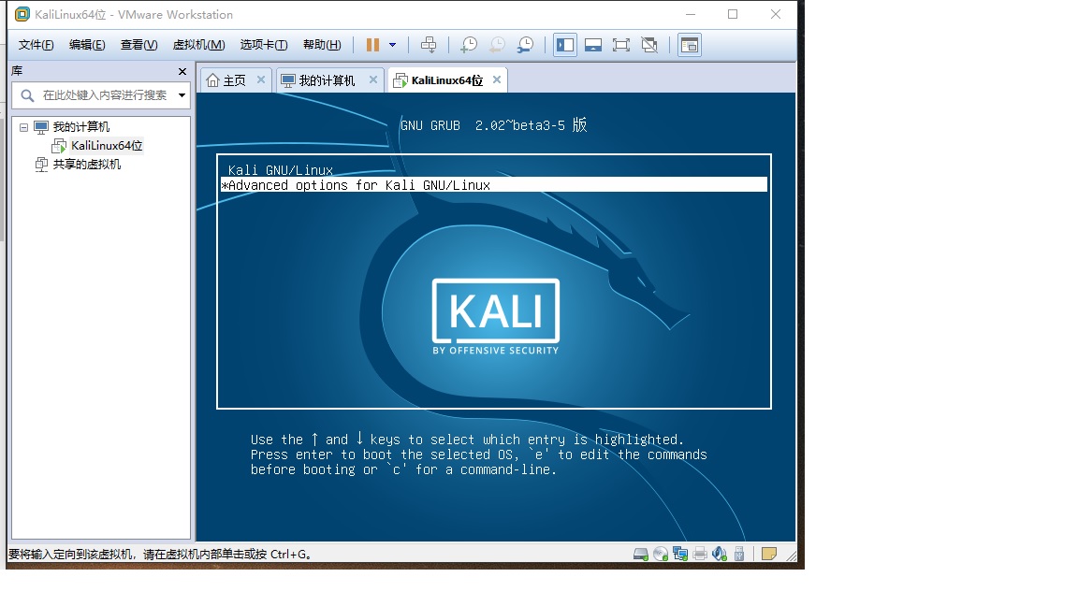Toggle the thumbnail bar view icon
This screenshot has height=606, width=1078.
pyautogui.click(x=593, y=45)
